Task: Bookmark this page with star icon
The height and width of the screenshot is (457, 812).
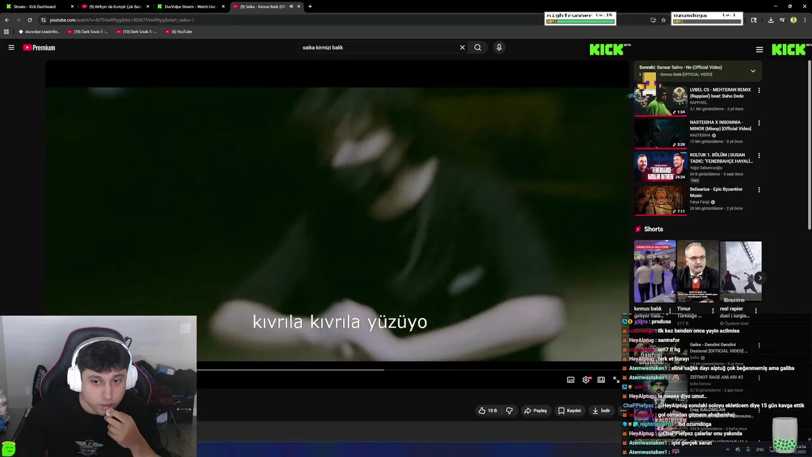Action: [664, 20]
